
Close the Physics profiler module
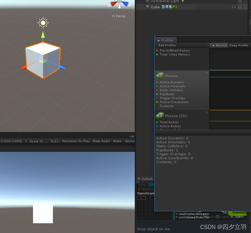point(207,73)
